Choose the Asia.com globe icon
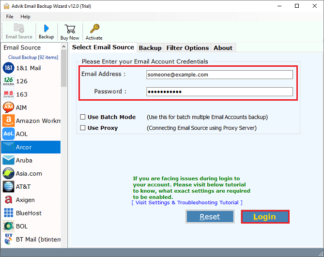 tap(8, 173)
